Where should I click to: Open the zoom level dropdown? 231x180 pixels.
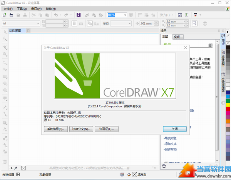125,15
